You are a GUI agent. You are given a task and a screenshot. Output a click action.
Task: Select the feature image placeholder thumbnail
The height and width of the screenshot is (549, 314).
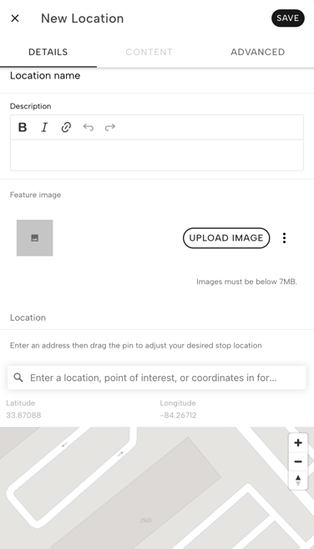pyautogui.click(x=34, y=238)
